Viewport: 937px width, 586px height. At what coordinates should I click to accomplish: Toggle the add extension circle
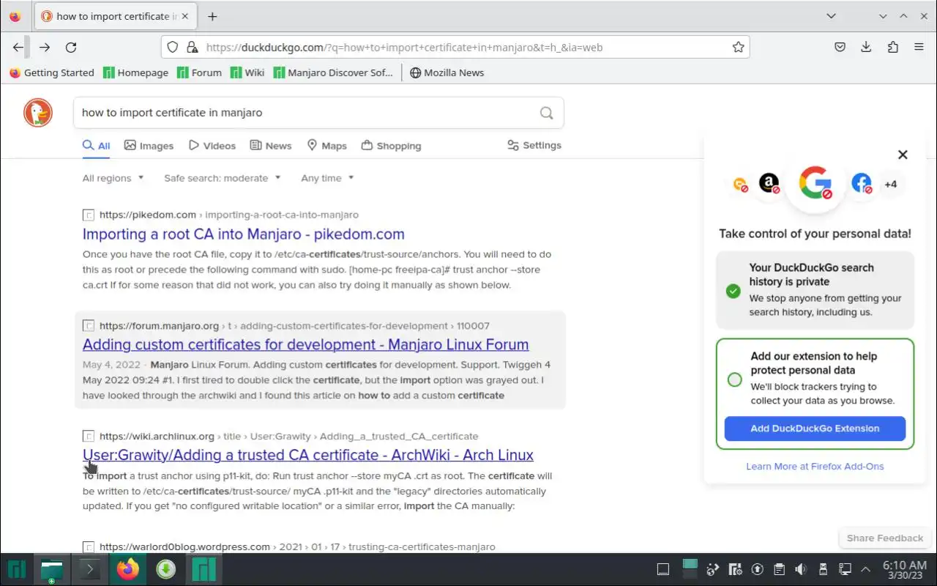(734, 379)
